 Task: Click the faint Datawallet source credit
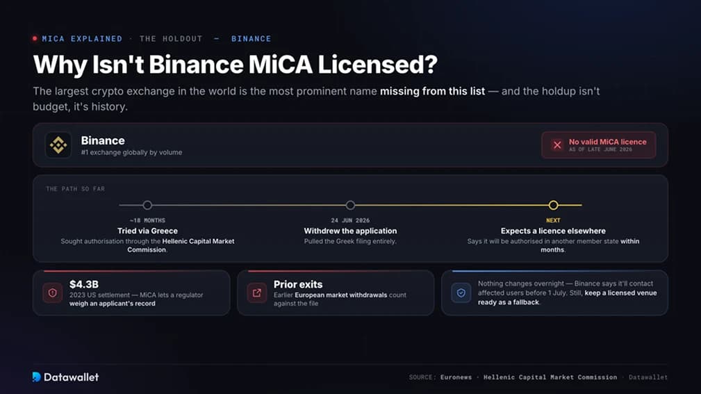[648, 377]
